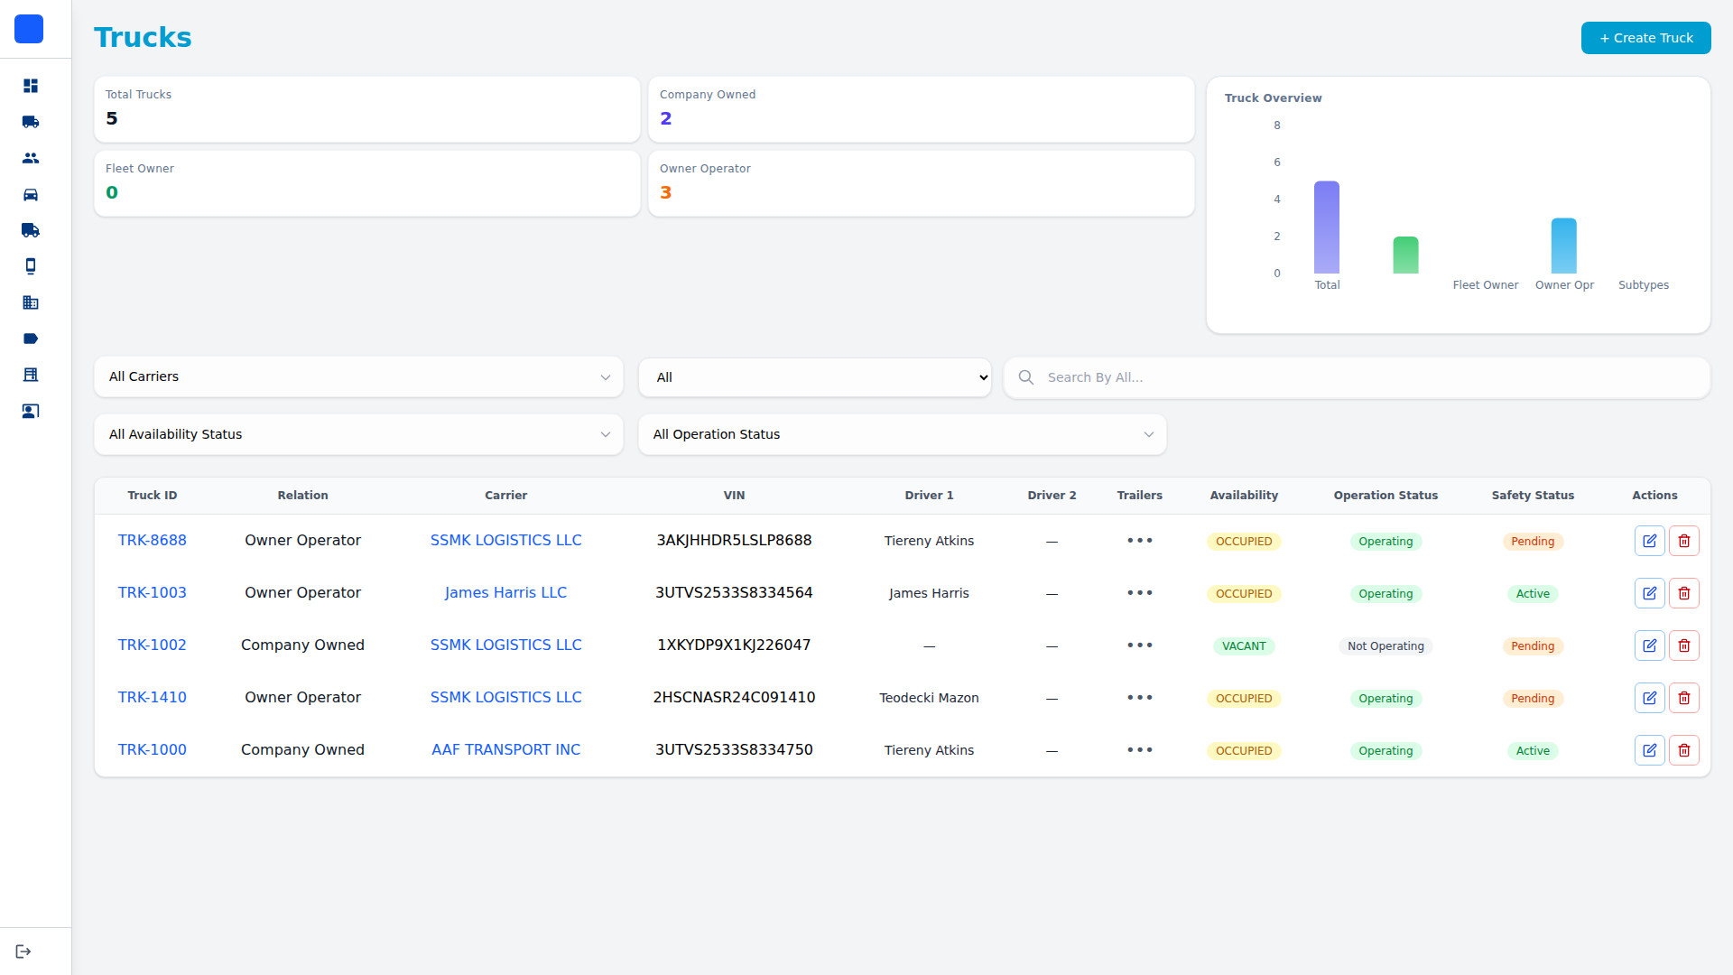The image size is (1733, 975).
Task: Open the TRK-1410 truck link
Action: point(152,697)
